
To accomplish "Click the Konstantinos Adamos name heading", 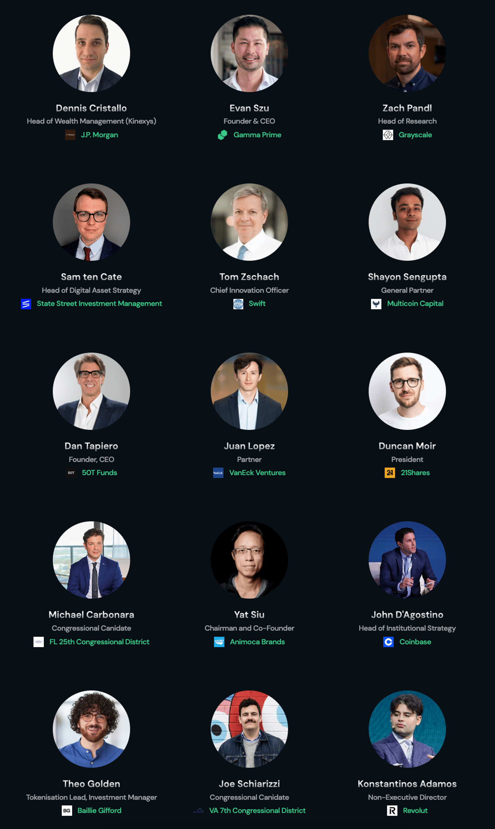I will 407,784.
